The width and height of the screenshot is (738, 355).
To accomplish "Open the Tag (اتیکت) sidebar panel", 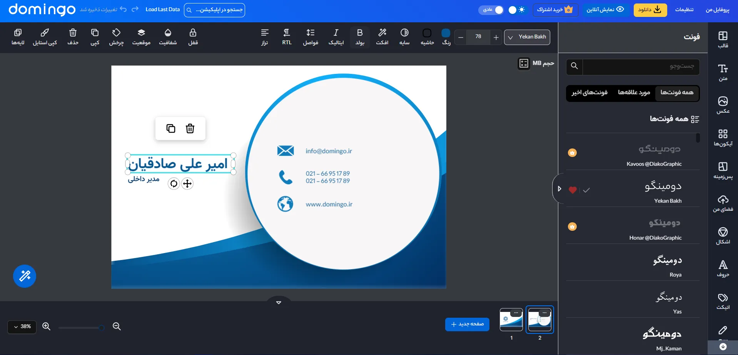I will (723, 301).
